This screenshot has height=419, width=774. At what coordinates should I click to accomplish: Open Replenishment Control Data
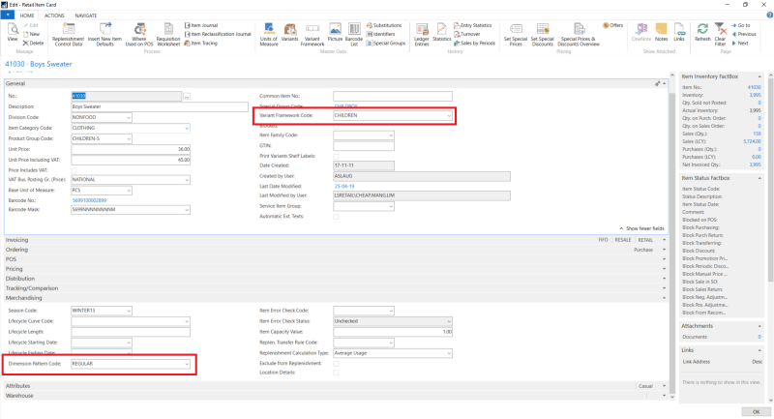pos(68,36)
